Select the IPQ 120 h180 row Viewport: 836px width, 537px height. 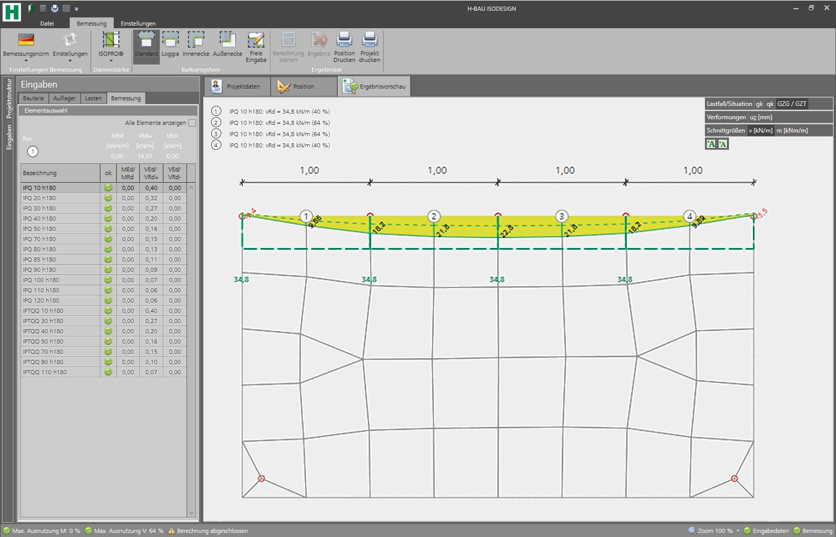pyautogui.click(x=104, y=301)
